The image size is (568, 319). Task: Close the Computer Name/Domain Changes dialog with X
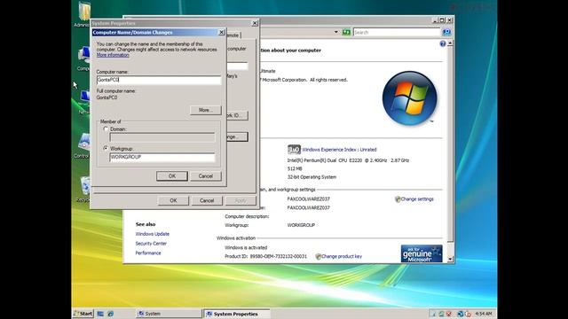221,33
